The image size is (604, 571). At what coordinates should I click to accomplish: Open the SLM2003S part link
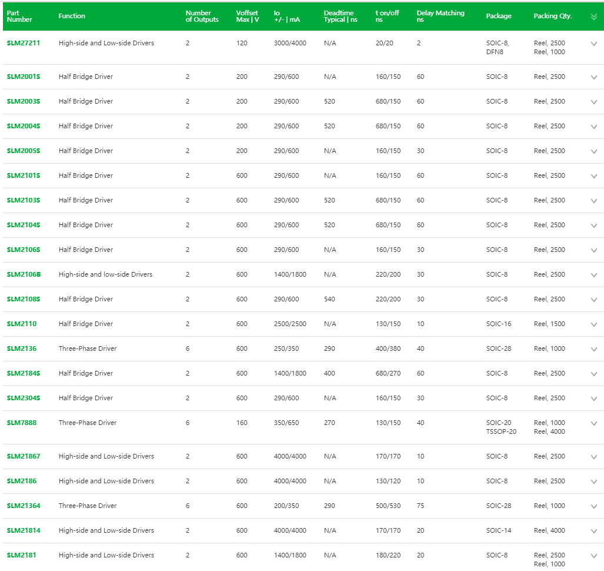coord(23,101)
